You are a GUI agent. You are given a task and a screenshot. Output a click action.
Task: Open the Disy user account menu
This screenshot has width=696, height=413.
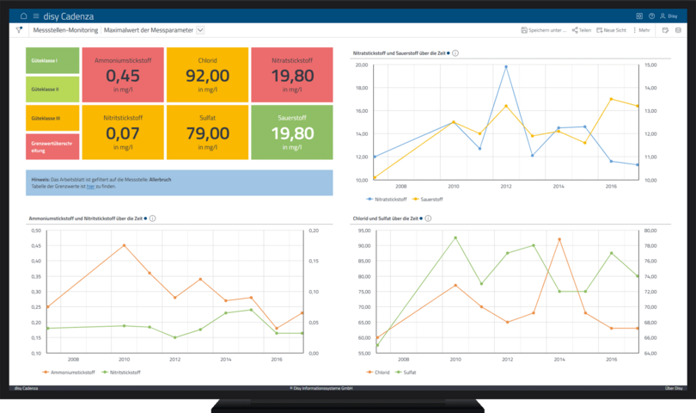tap(669, 16)
